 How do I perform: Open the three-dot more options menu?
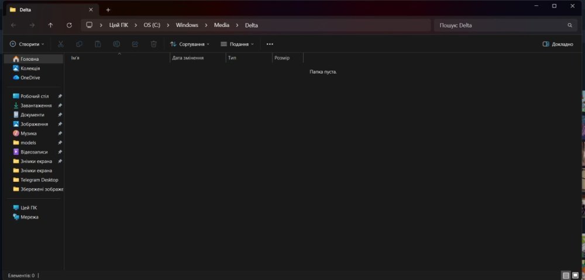(x=270, y=44)
